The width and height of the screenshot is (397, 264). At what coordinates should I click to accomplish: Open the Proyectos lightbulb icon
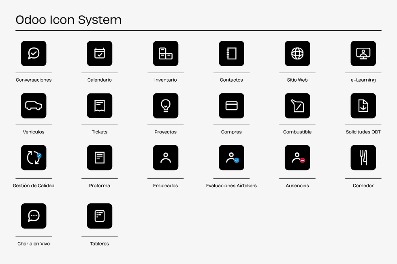[166, 106]
